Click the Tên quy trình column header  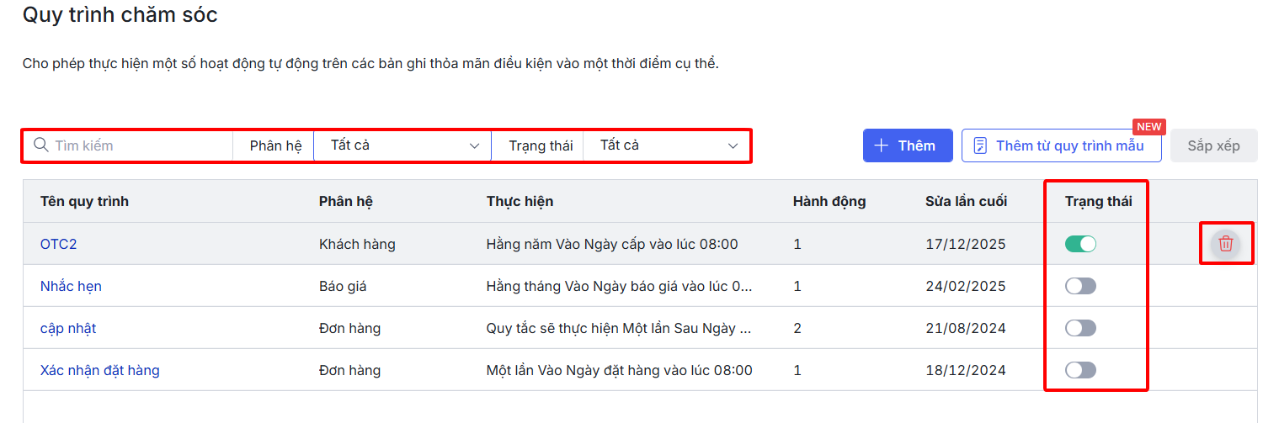tap(84, 201)
